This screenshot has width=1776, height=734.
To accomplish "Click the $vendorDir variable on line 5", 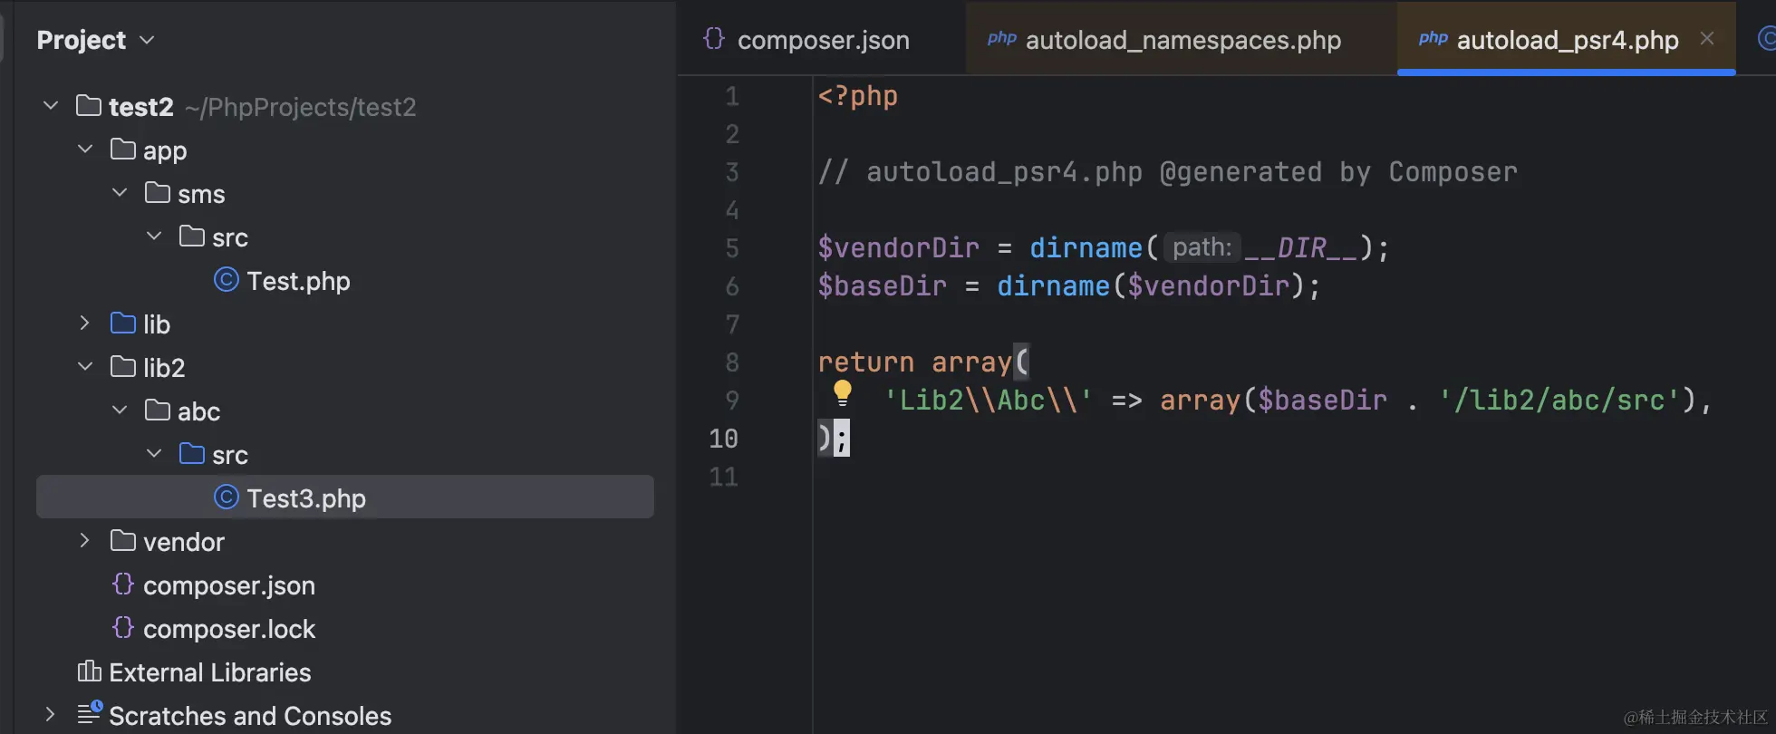I will [898, 248].
